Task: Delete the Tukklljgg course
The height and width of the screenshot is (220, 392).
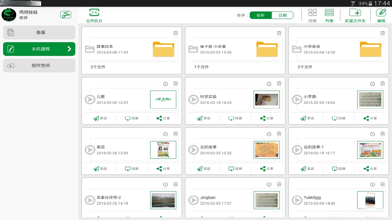Action: click(x=383, y=184)
